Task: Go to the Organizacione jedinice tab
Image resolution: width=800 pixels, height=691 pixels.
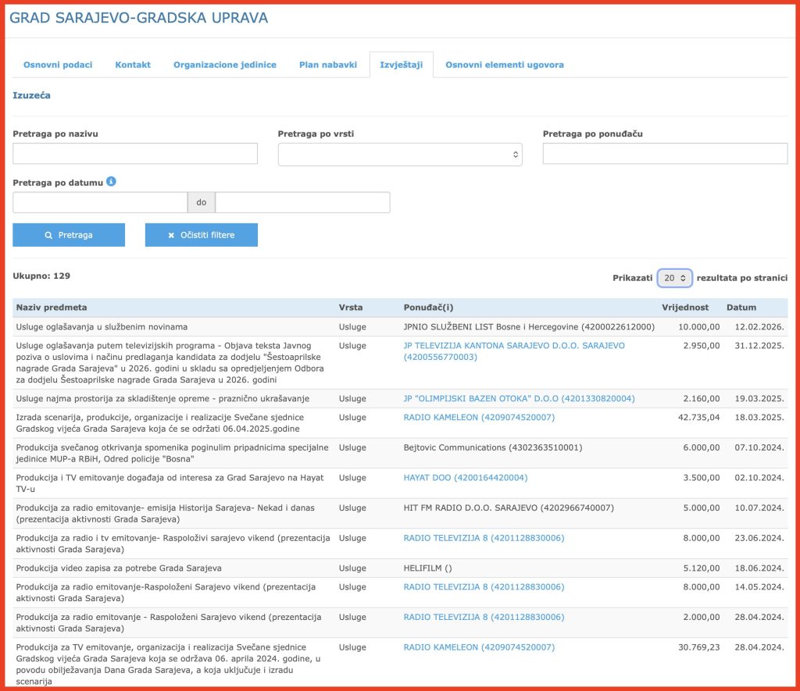Action: (x=225, y=65)
